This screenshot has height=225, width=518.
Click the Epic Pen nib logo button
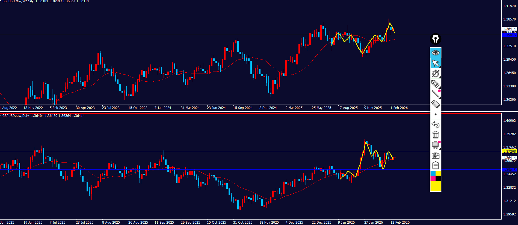coord(436,39)
